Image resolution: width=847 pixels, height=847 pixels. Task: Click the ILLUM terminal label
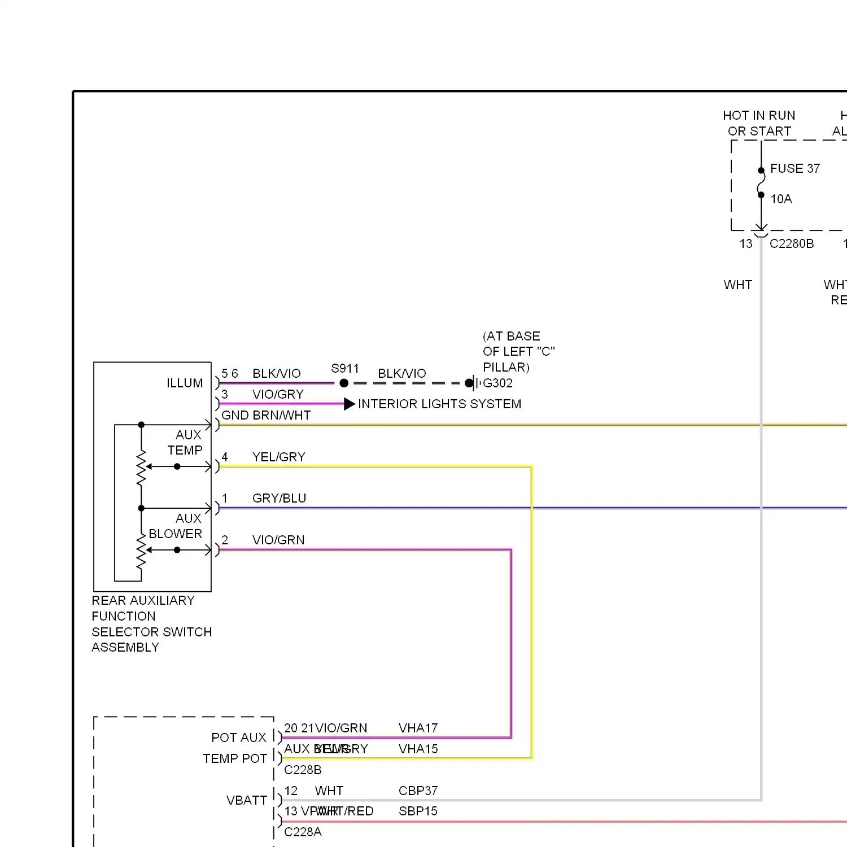click(x=185, y=383)
